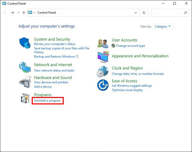Click Uninstall a program link
Image resolution: width=192 pixels, height=152 pixels.
47,101
